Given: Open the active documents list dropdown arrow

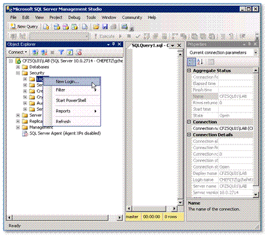Looking at the screenshot, I should (x=173, y=45).
